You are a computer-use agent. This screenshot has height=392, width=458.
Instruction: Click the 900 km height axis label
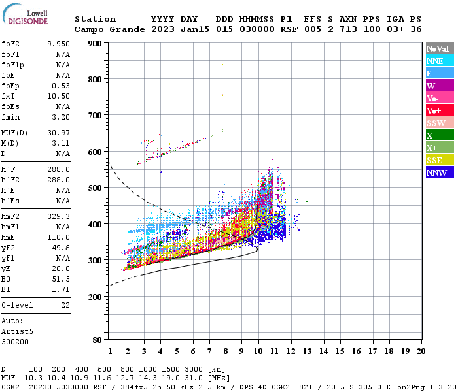click(x=95, y=44)
